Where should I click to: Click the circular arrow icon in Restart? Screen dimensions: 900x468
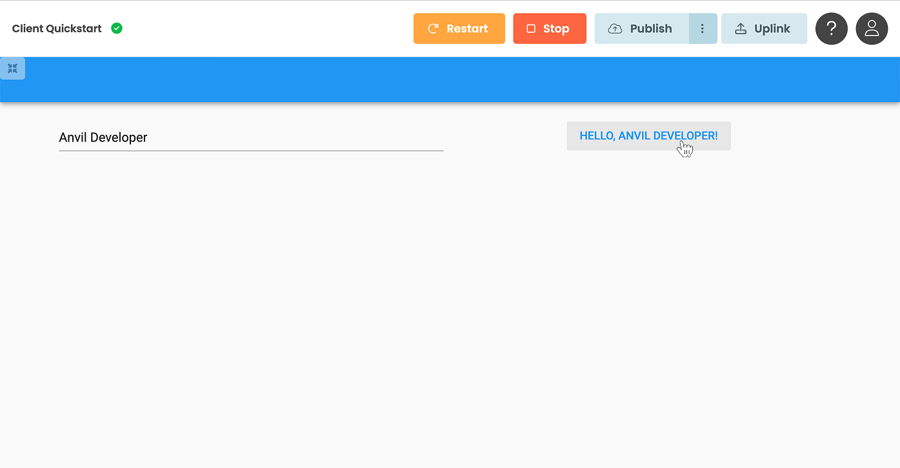tap(434, 28)
